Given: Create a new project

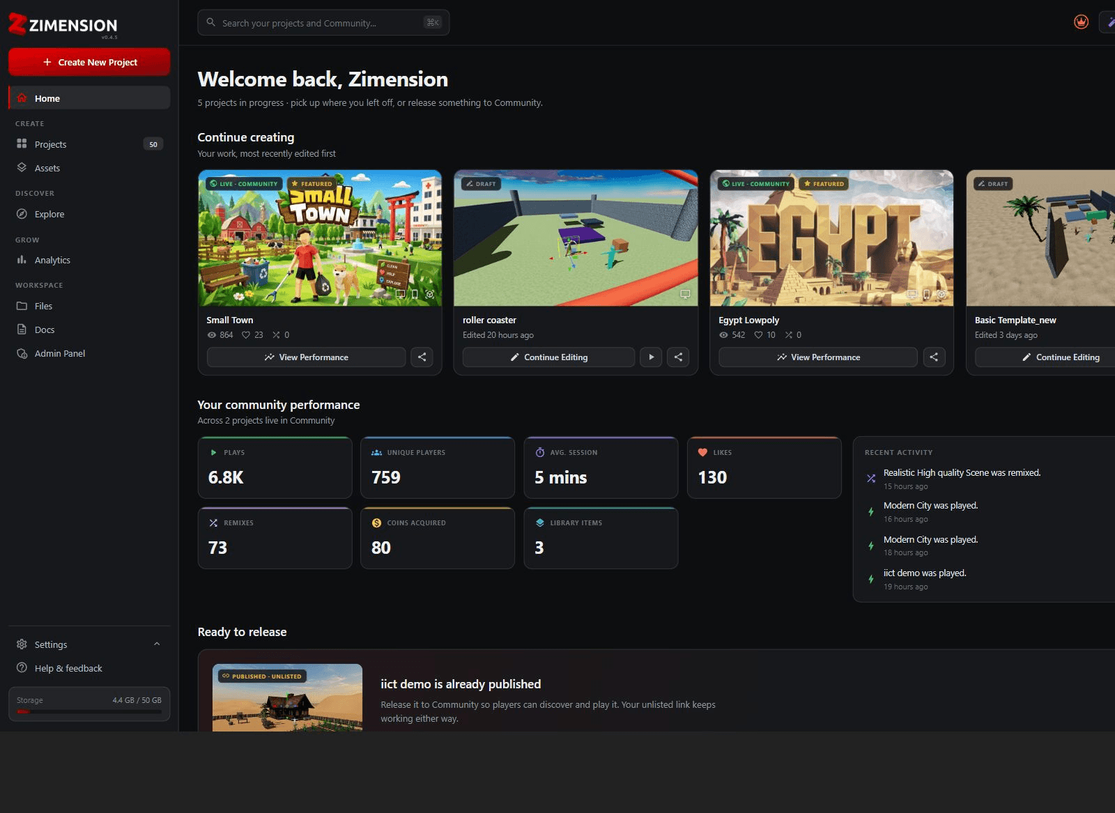Looking at the screenshot, I should tap(89, 62).
